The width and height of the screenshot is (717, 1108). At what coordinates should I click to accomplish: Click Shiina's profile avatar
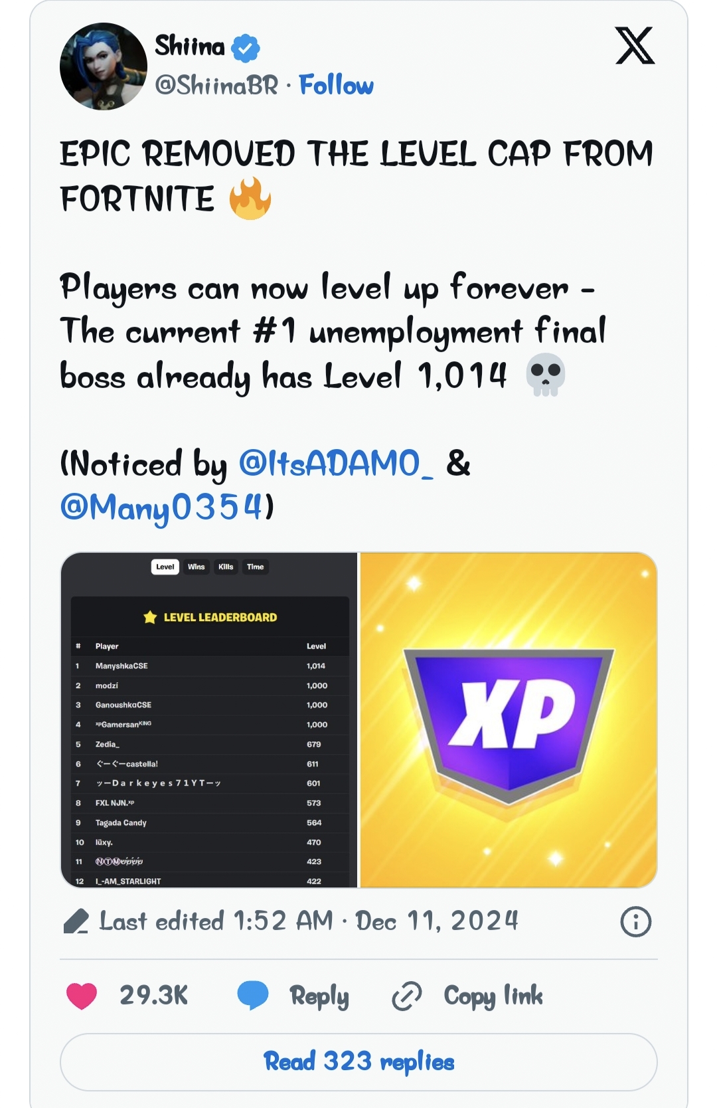103,66
